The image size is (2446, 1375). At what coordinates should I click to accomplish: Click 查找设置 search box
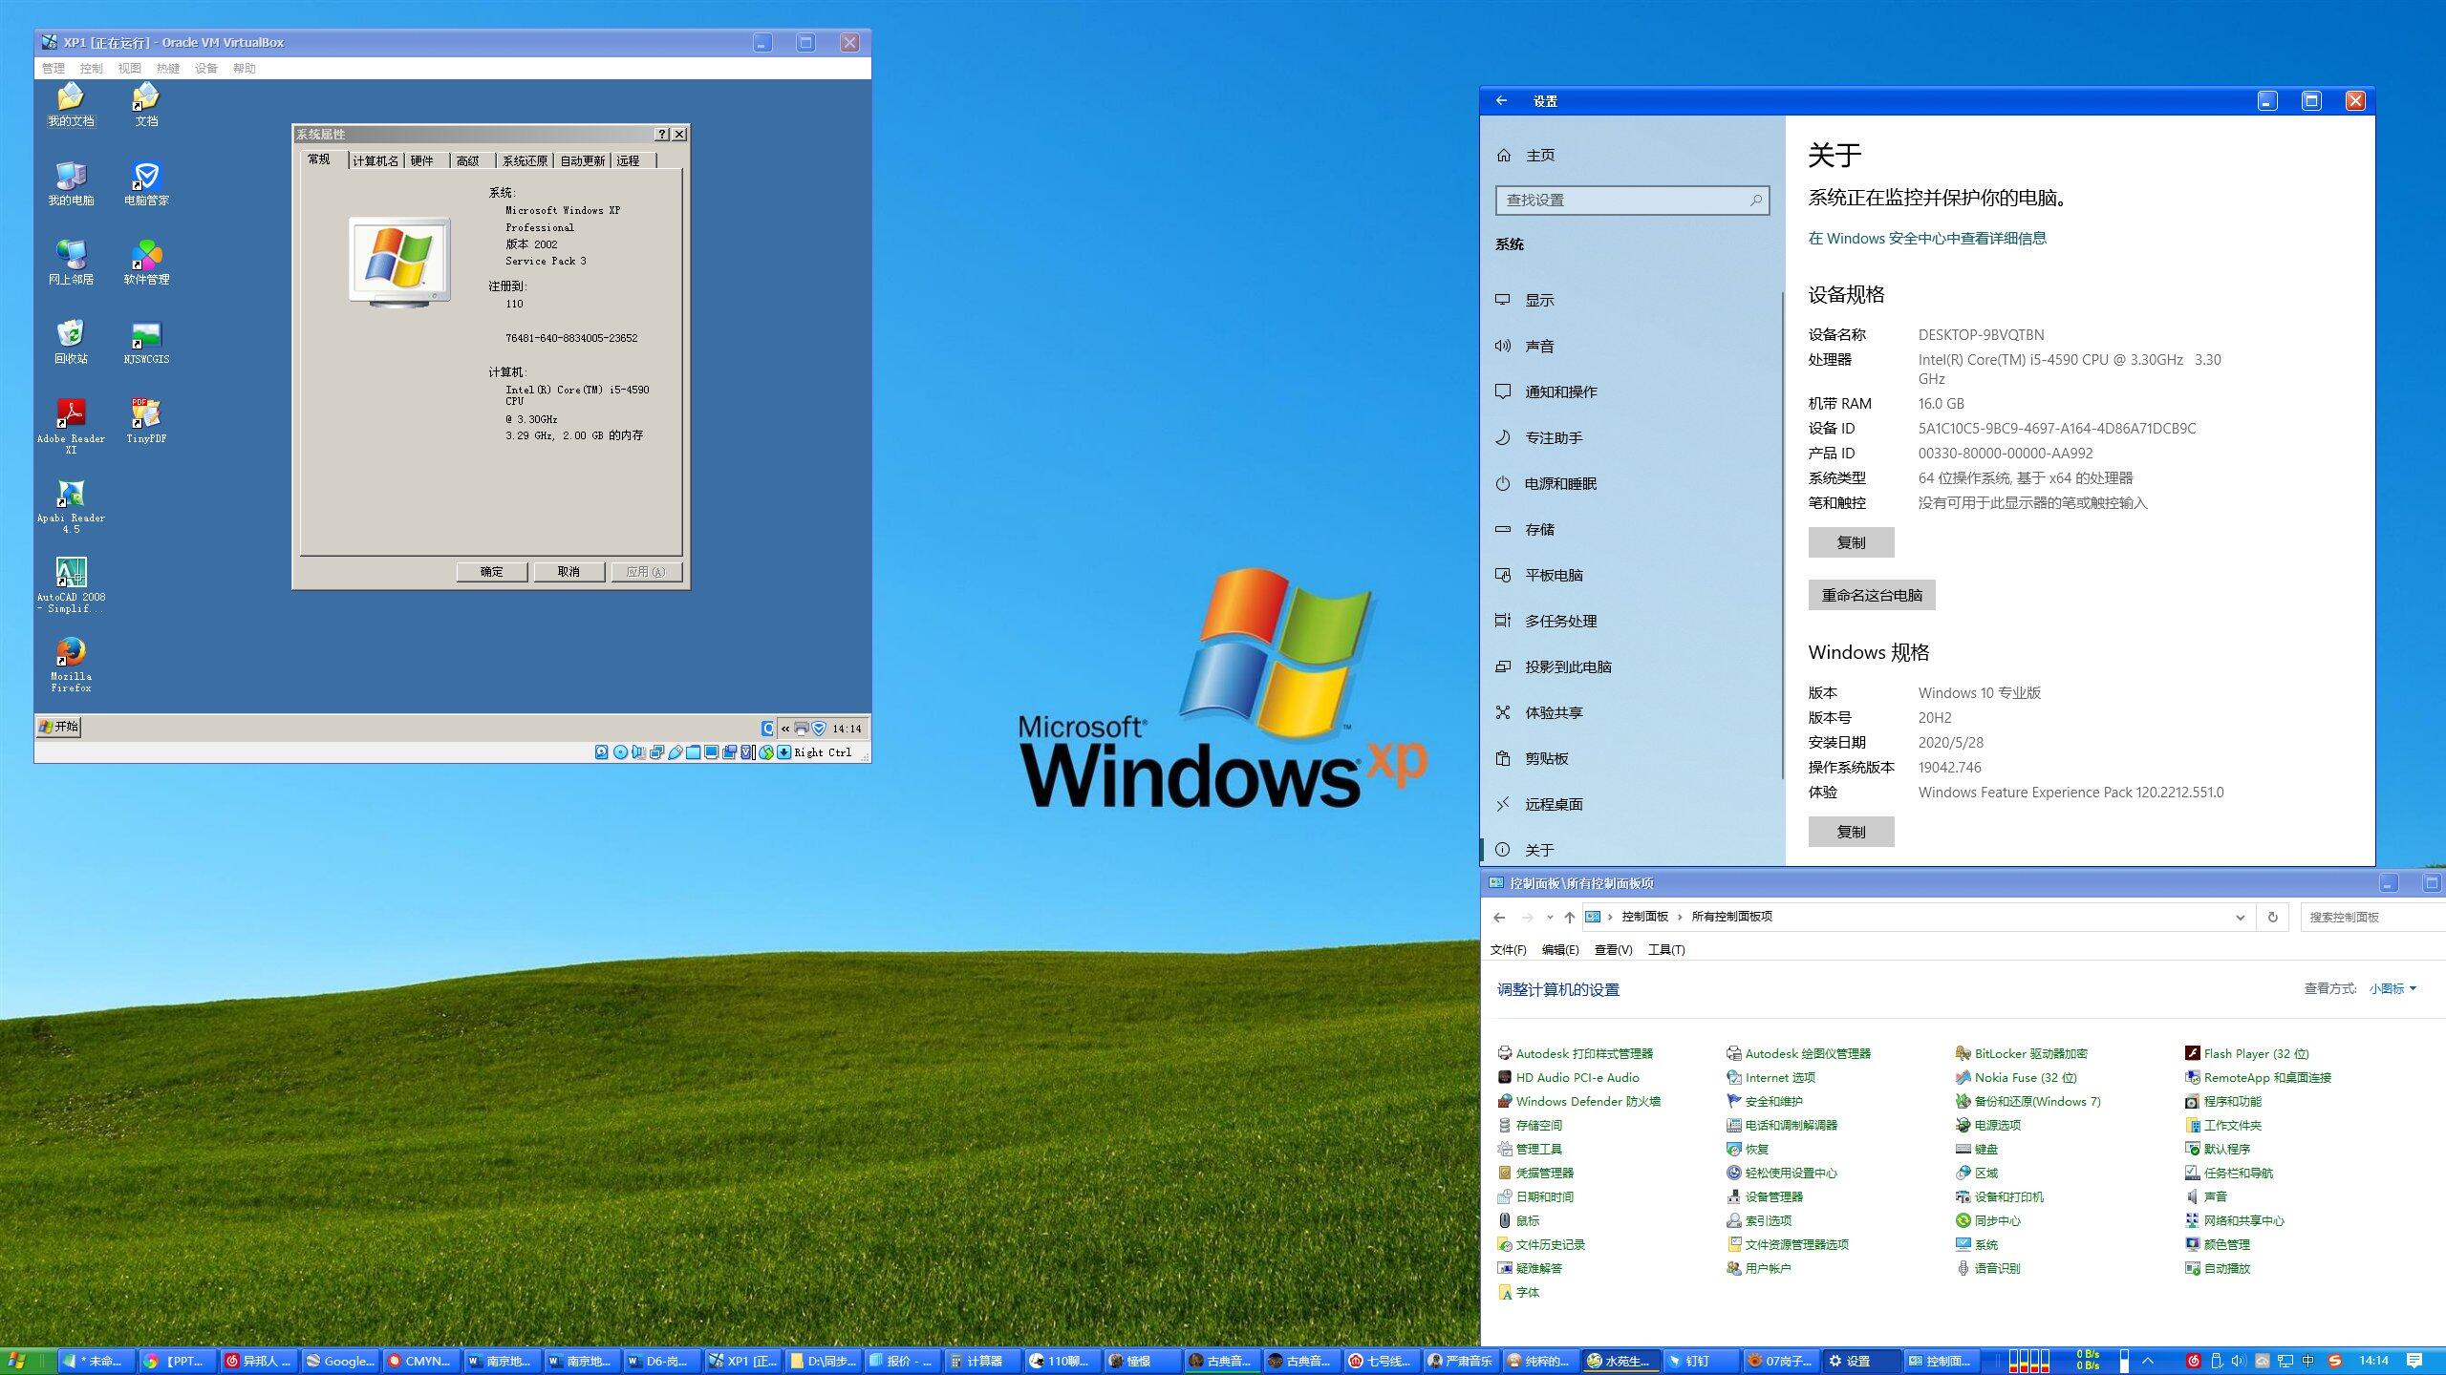pyautogui.click(x=1632, y=200)
